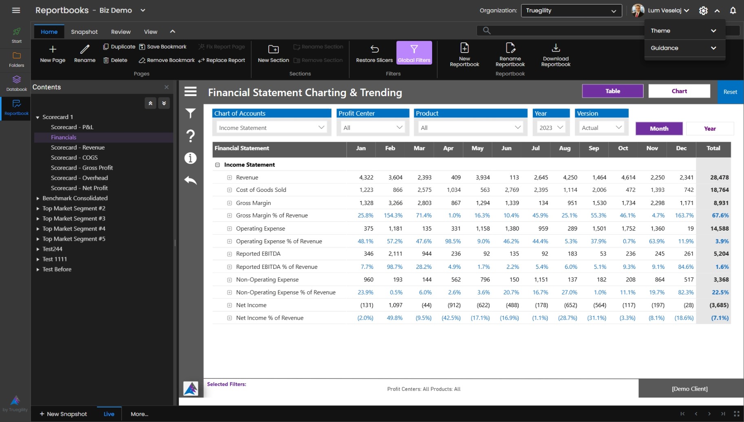Expand the Theme options
The width and height of the screenshot is (744, 422).
684,30
